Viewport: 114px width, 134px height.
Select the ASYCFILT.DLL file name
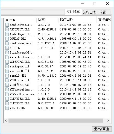pos(20,29)
